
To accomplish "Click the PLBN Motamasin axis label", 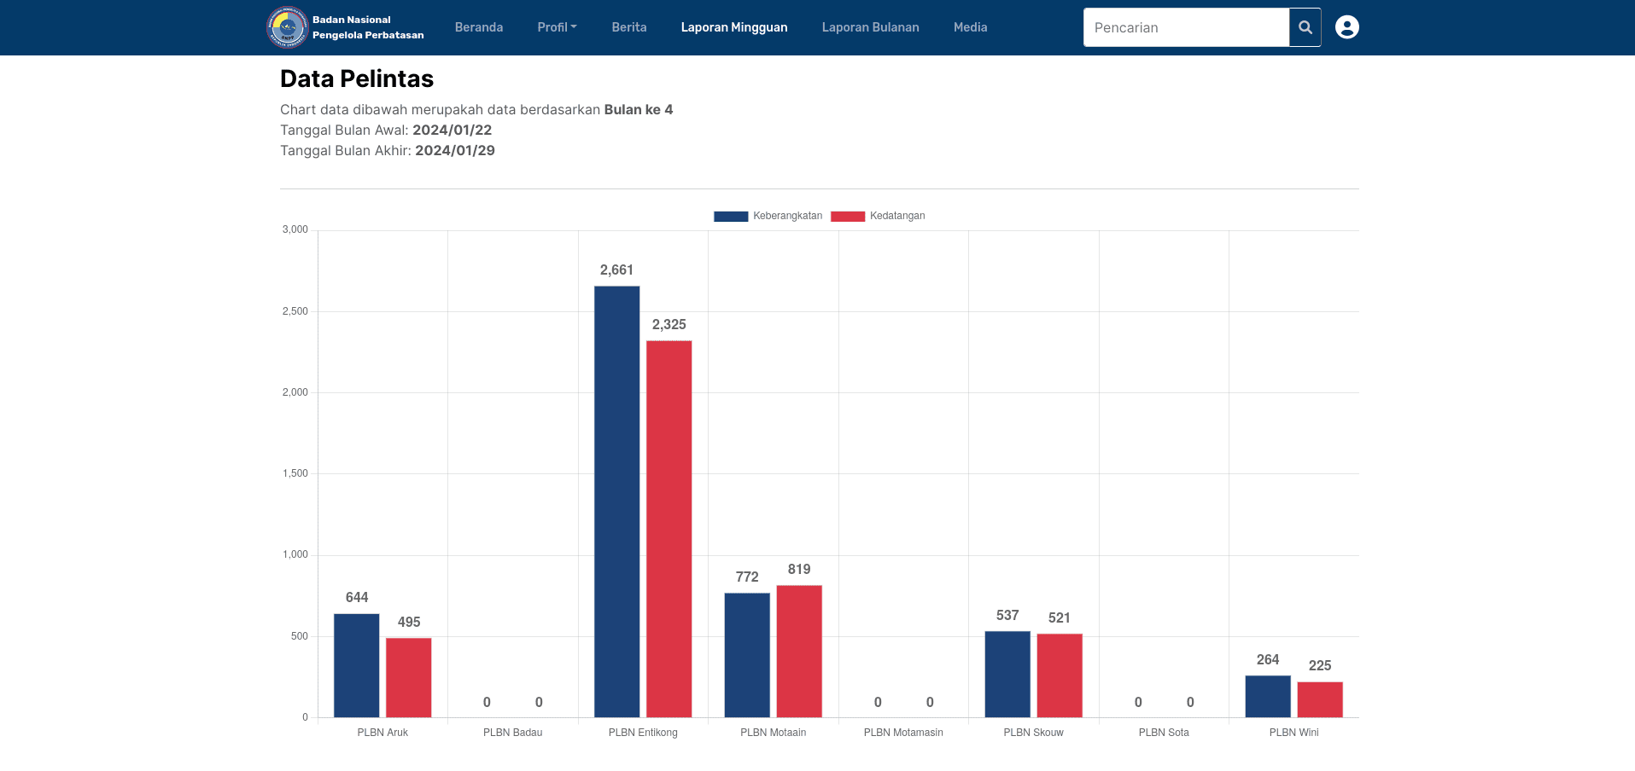I will pyautogui.click(x=903, y=733).
